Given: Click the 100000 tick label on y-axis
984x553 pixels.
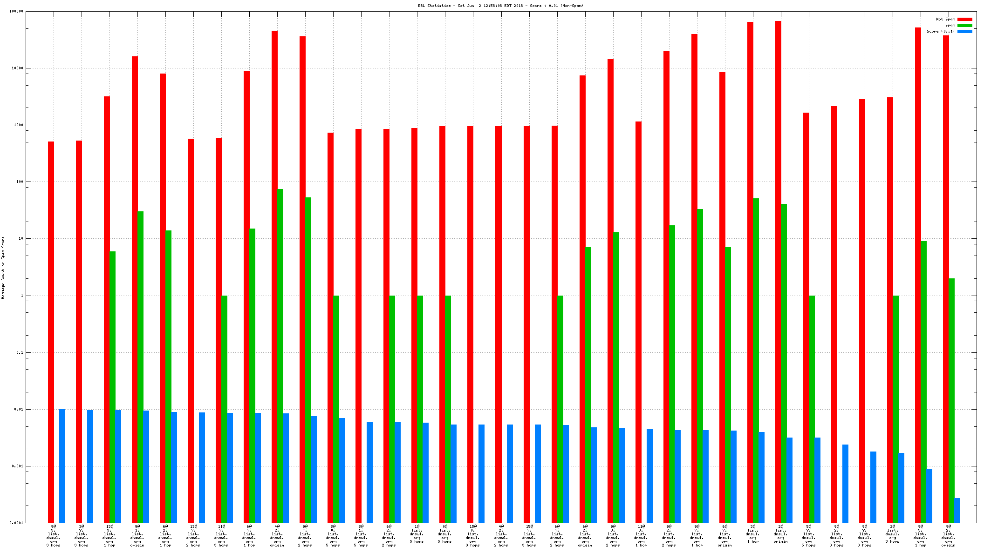Looking at the screenshot, I should [x=16, y=11].
